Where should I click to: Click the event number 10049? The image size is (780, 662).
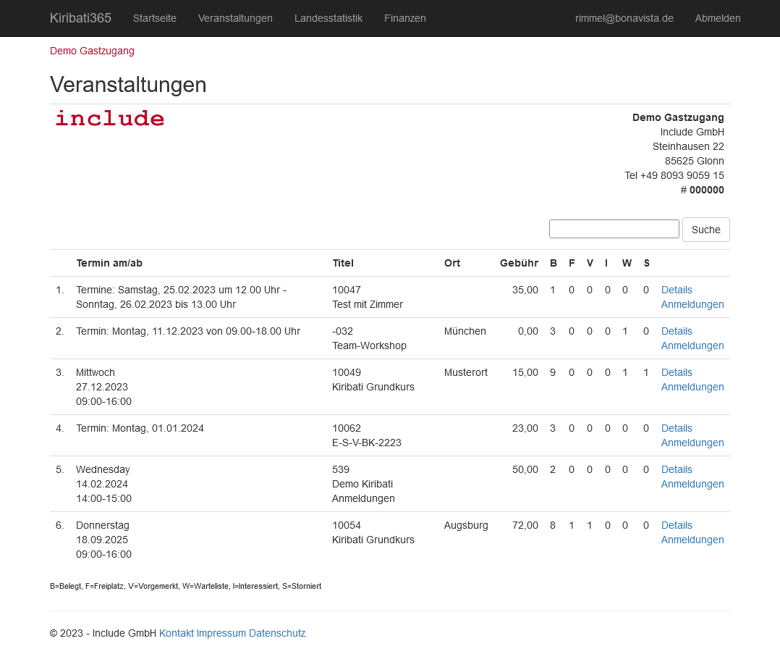click(x=346, y=372)
